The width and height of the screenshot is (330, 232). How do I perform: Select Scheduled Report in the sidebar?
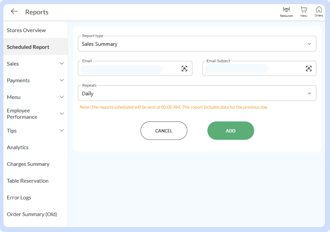tap(28, 47)
